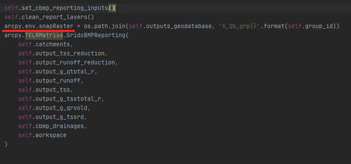Click the self.catchments argument
351x164 pixels.
click(x=44, y=45)
